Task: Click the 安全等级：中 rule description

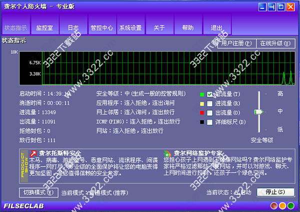Action: tap(141, 94)
